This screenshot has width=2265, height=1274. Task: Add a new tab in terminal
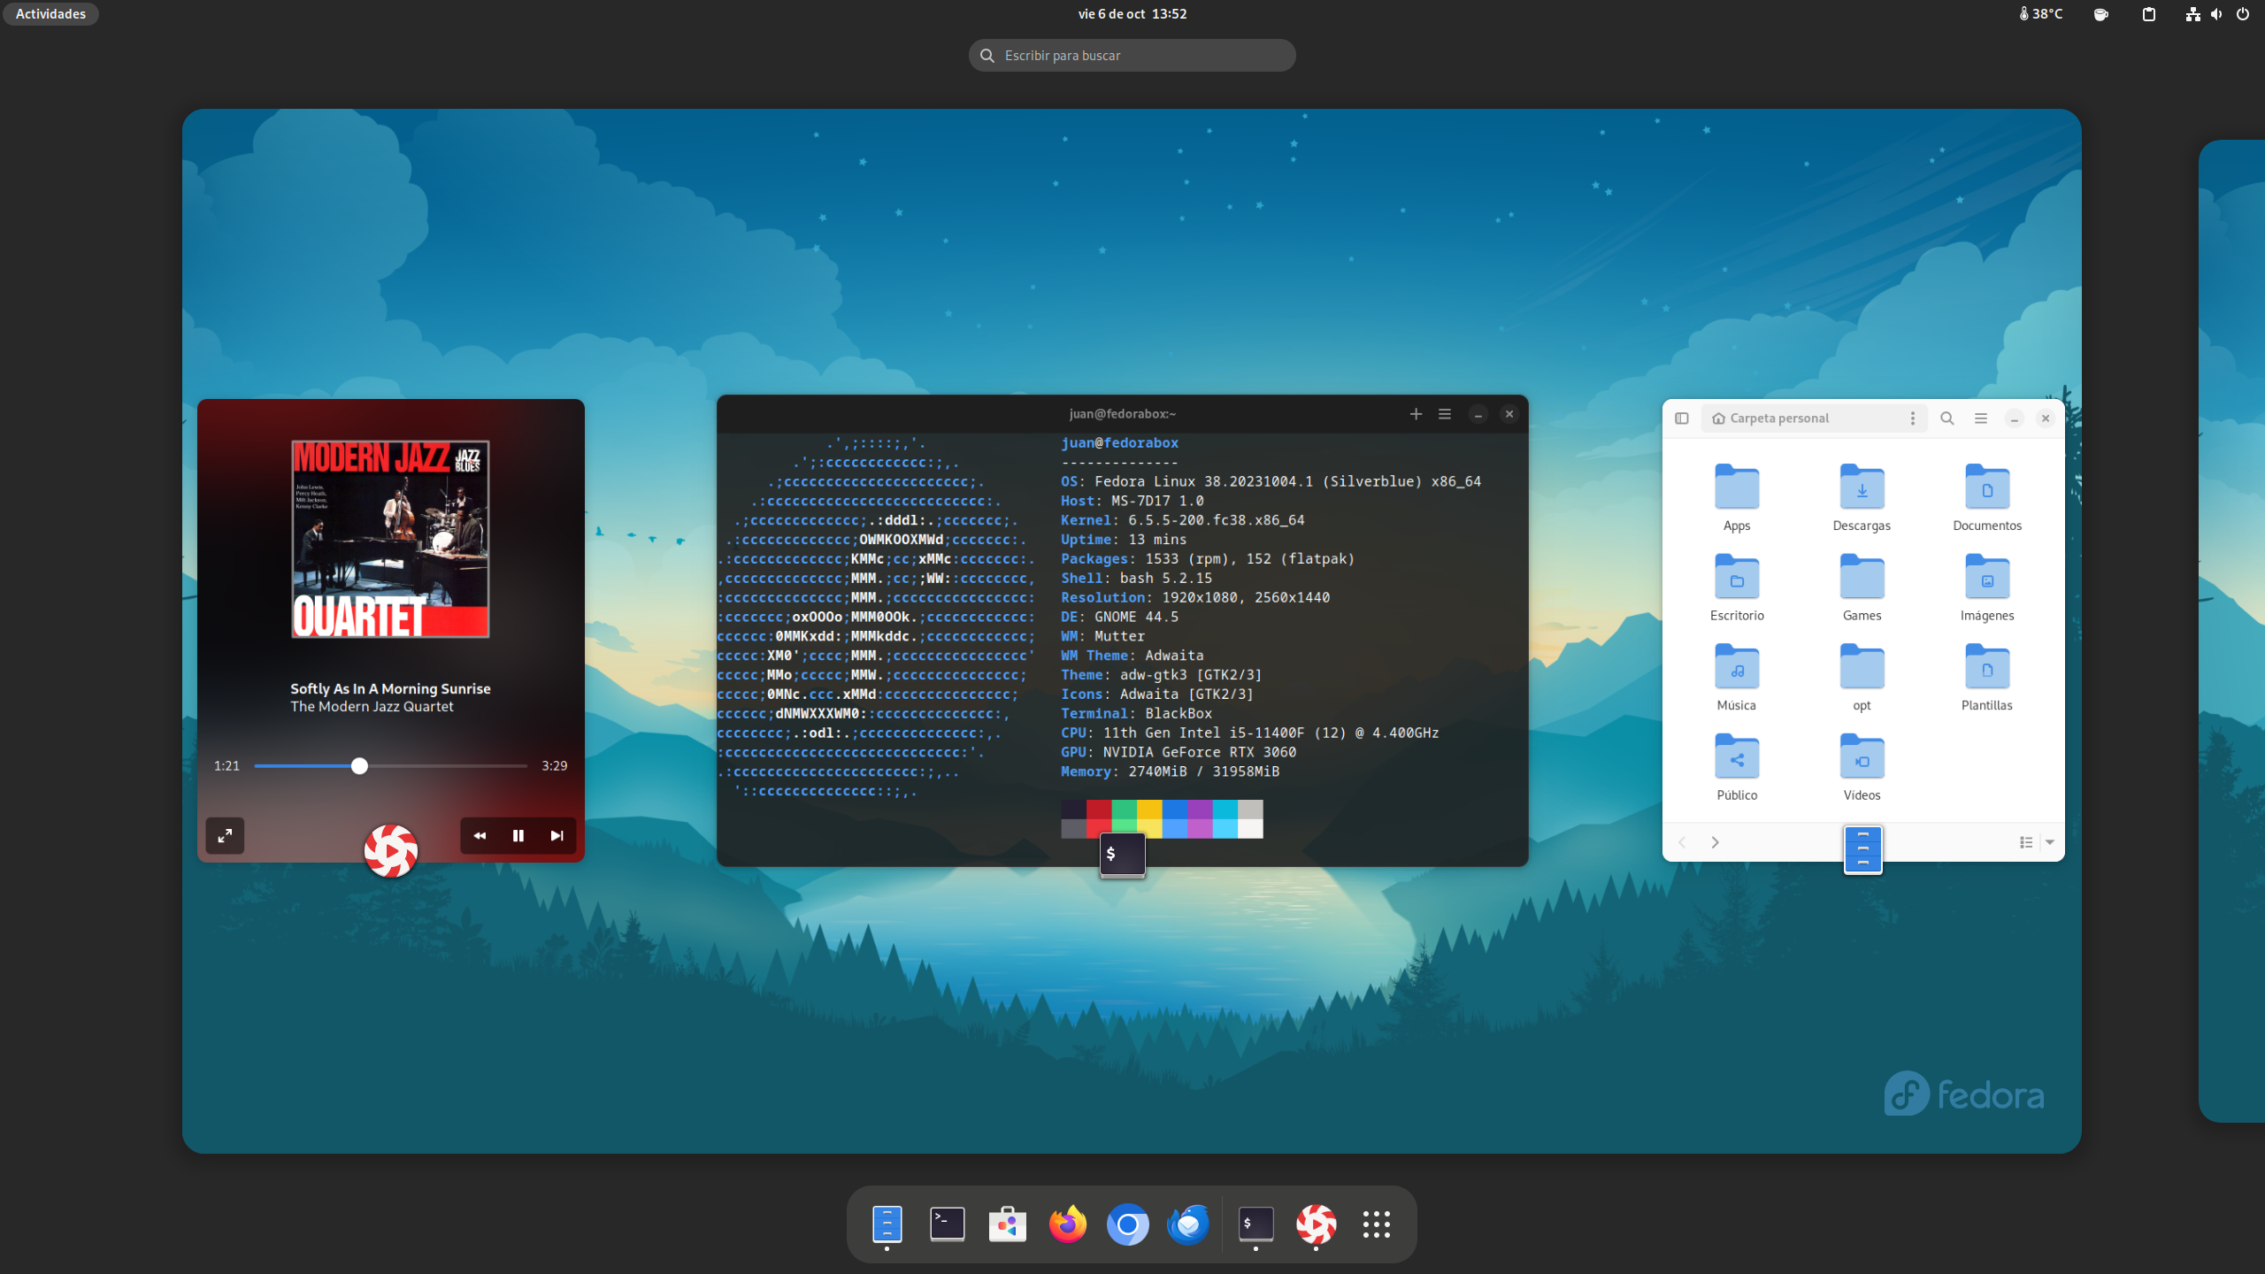tap(1416, 414)
